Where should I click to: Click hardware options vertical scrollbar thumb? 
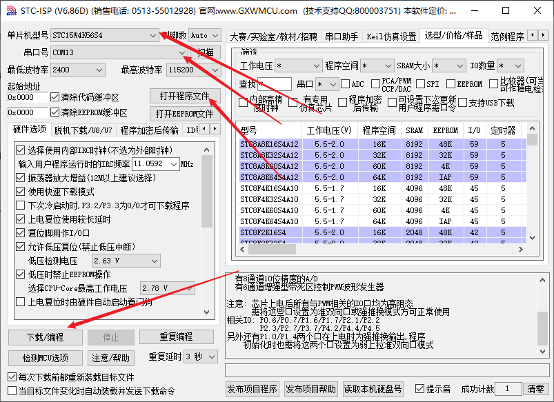[x=207, y=191]
